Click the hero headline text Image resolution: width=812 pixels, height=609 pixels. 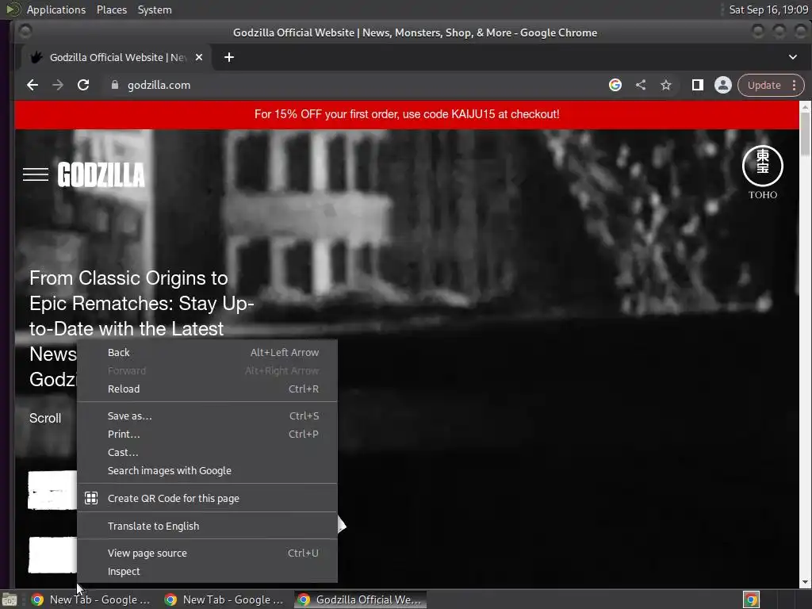[141, 329]
